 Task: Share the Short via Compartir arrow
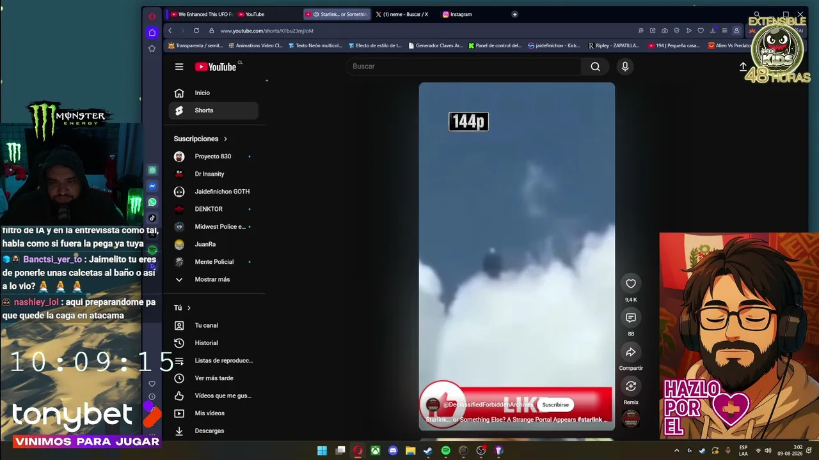tap(631, 352)
